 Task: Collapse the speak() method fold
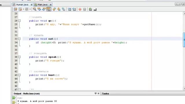point(19,57)
